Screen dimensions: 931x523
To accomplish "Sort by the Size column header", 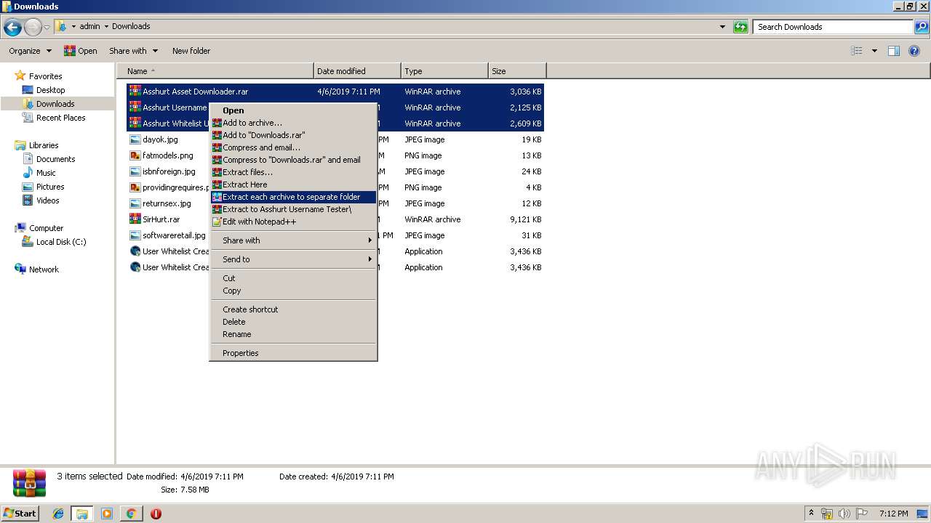I will point(517,71).
